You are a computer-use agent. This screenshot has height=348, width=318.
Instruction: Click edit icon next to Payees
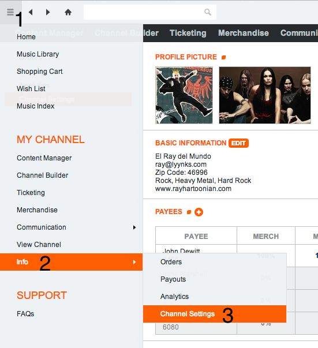click(189, 212)
